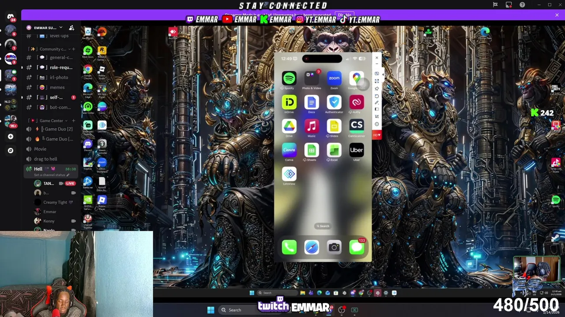Select the TikTok LIVE Studio desktop shortcut
The height and width of the screenshot is (317, 565).
pyautogui.click(x=556, y=165)
